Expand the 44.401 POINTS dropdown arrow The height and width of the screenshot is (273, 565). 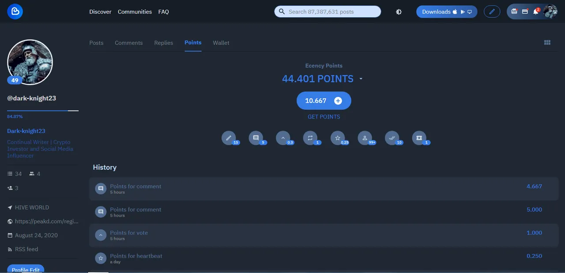pos(361,79)
